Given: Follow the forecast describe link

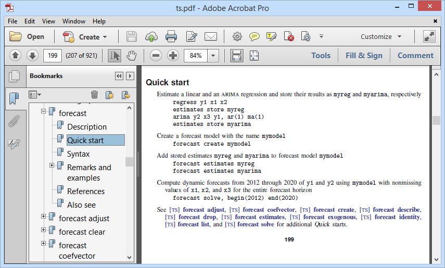Looking at the screenshot, I should point(396,210).
